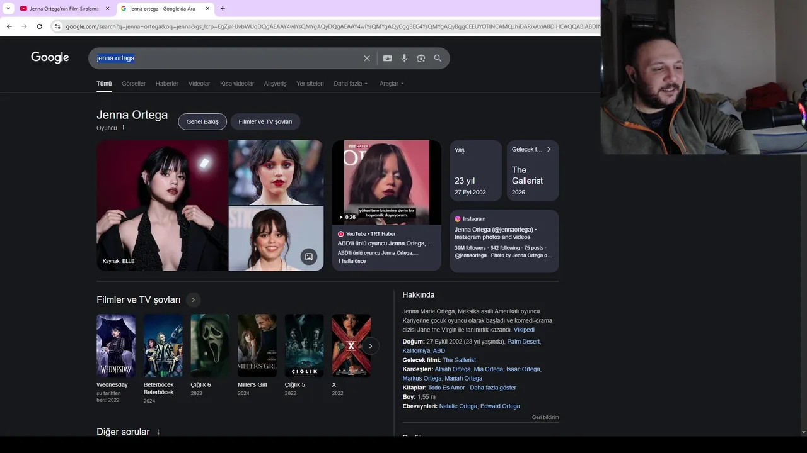Click the Kaliforniya link
807x453 pixels.
(416, 351)
